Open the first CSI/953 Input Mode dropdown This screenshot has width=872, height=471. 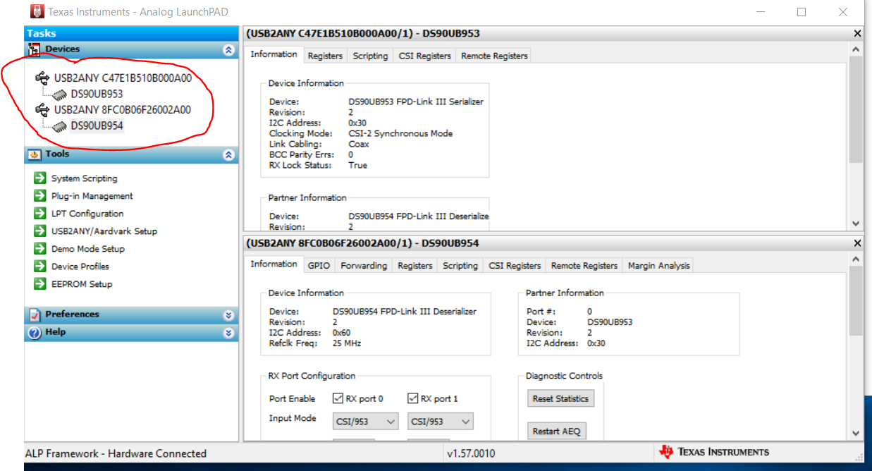pyautogui.click(x=366, y=422)
